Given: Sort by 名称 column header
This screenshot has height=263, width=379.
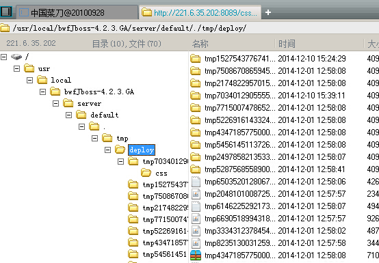Looking at the screenshot, I should [200, 44].
